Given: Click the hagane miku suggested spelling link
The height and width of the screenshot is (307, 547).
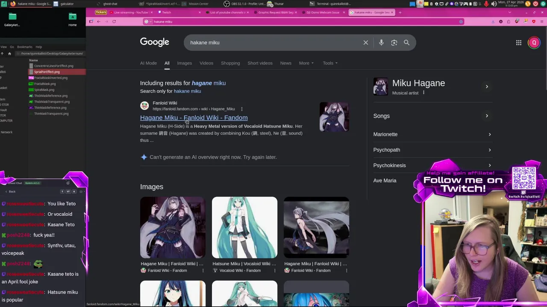Looking at the screenshot, I should coord(209,83).
